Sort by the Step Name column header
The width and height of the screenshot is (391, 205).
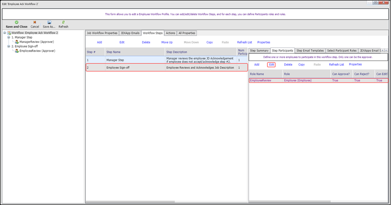click(x=135, y=52)
